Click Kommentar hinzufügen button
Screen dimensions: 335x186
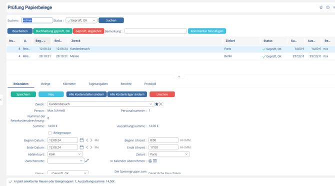point(207,31)
